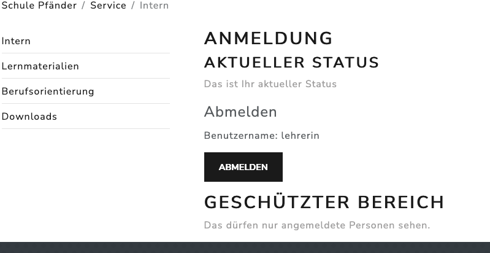Open the Downloads sidebar link

[x=29, y=116]
